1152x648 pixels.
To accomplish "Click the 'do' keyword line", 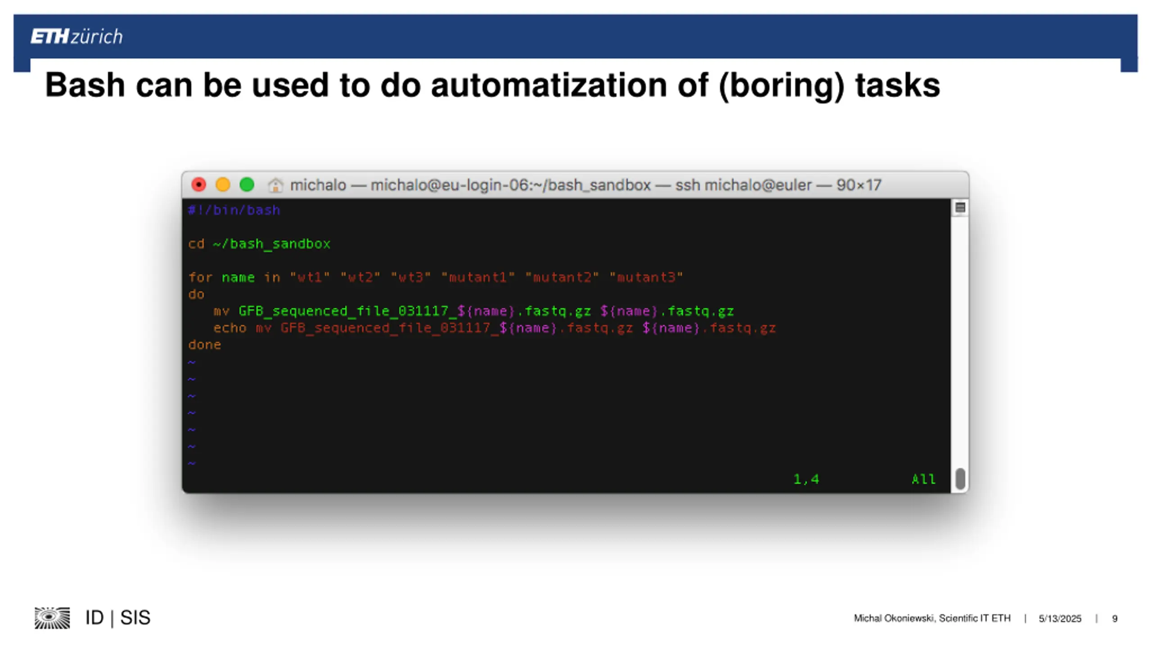I will 196,294.
